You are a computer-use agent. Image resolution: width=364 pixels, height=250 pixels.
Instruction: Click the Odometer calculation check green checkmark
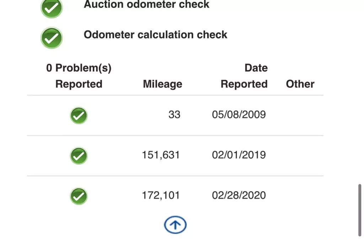(52, 38)
